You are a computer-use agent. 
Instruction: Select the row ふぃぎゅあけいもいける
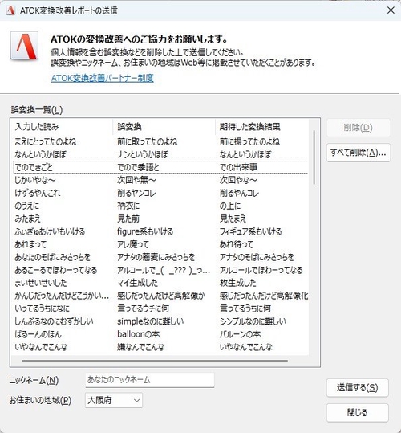pos(160,231)
